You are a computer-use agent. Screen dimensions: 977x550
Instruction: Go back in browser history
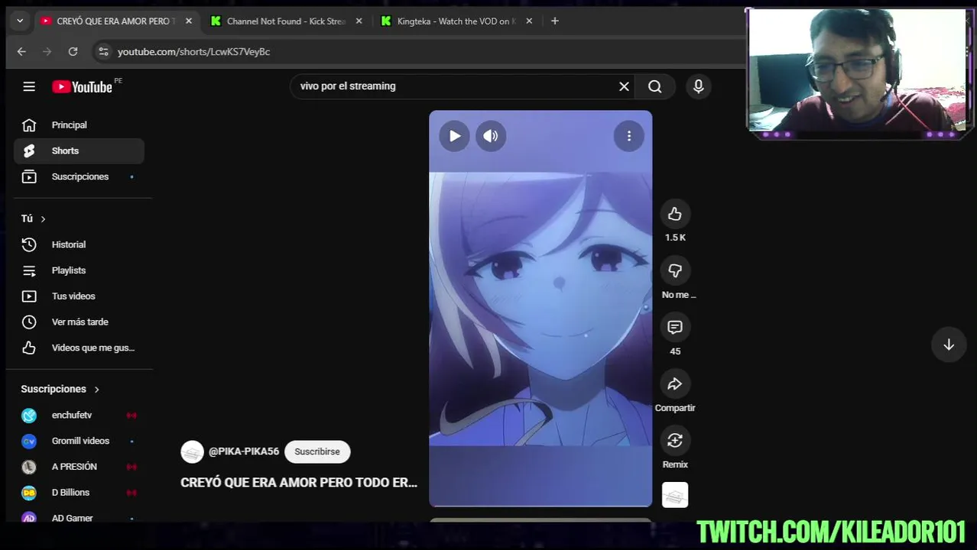click(x=21, y=51)
